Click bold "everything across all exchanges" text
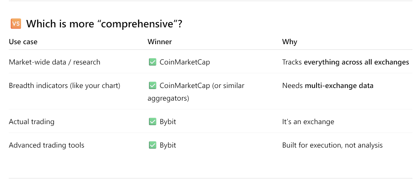This screenshot has width=416, height=183. [x=356, y=62]
